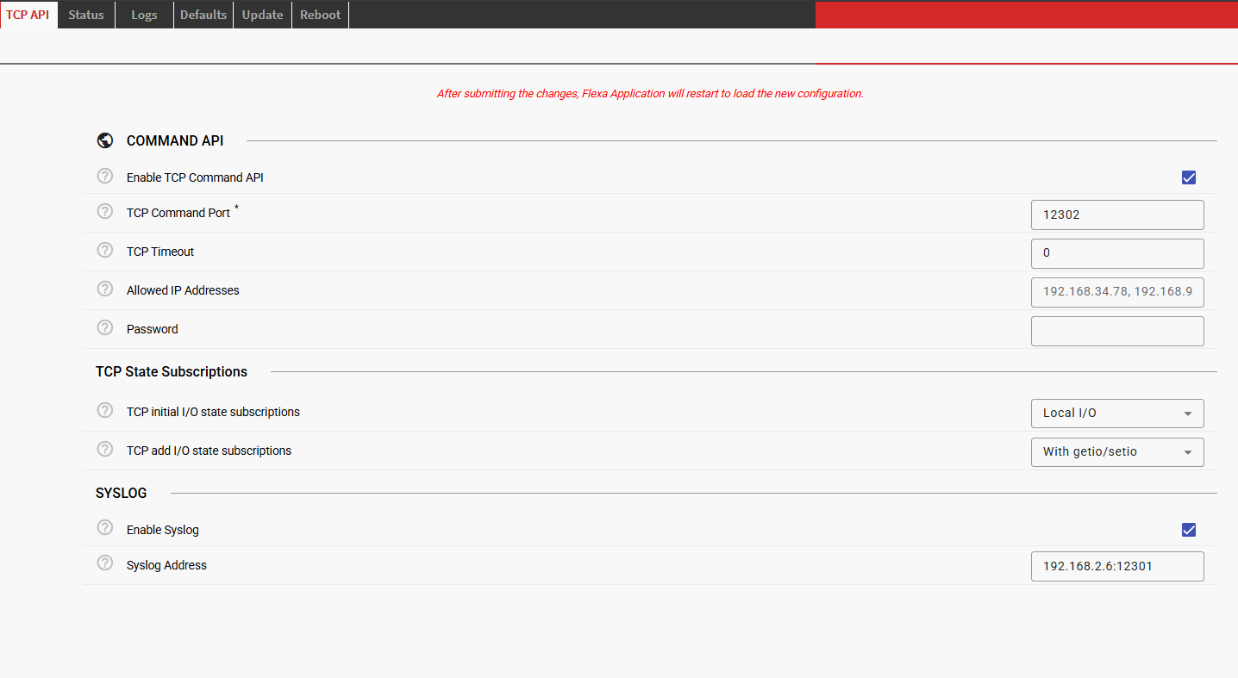Click the globe icon beside COMMAND API
Image resolution: width=1238 pixels, height=678 pixels.
pyautogui.click(x=105, y=140)
